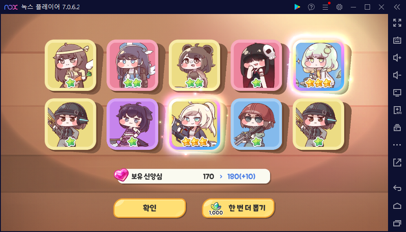Collapse the sidebar with the double chevron
Viewport: 406px width, 232px height.
click(397, 7)
